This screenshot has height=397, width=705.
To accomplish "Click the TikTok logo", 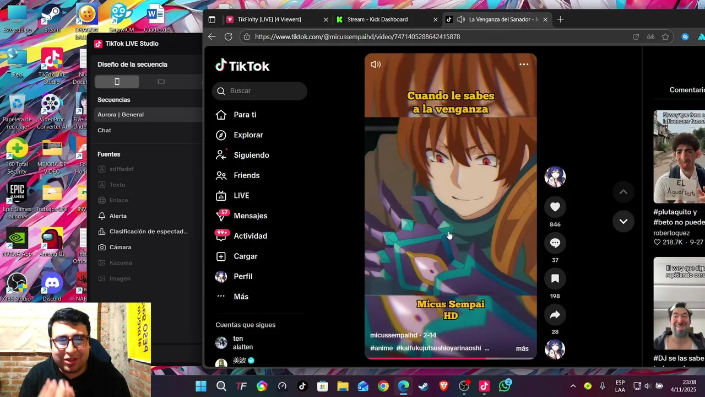I will 242,66.
